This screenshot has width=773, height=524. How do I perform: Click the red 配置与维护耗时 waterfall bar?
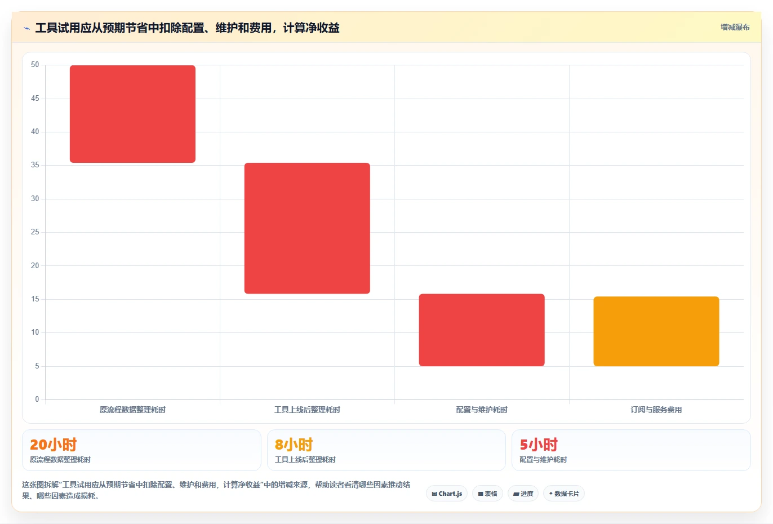point(482,330)
